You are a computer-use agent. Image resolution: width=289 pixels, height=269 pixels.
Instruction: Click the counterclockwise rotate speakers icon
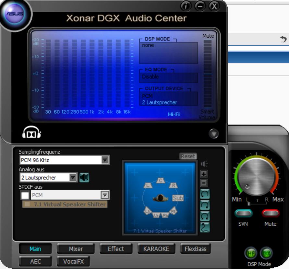(x=205, y=194)
